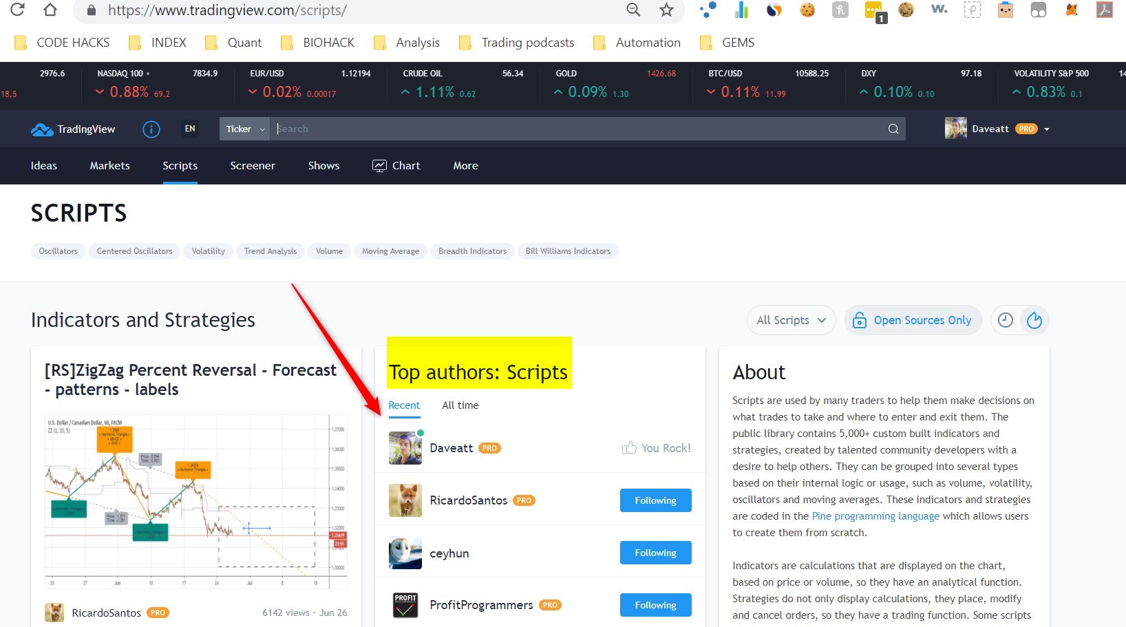Open the PDF extension icon
The image size is (1126, 627).
[x=1105, y=10]
